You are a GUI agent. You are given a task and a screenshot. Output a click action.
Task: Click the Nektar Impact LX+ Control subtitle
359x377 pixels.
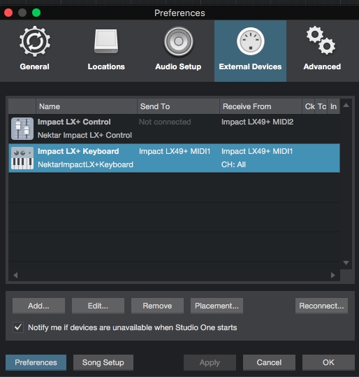click(85, 135)
